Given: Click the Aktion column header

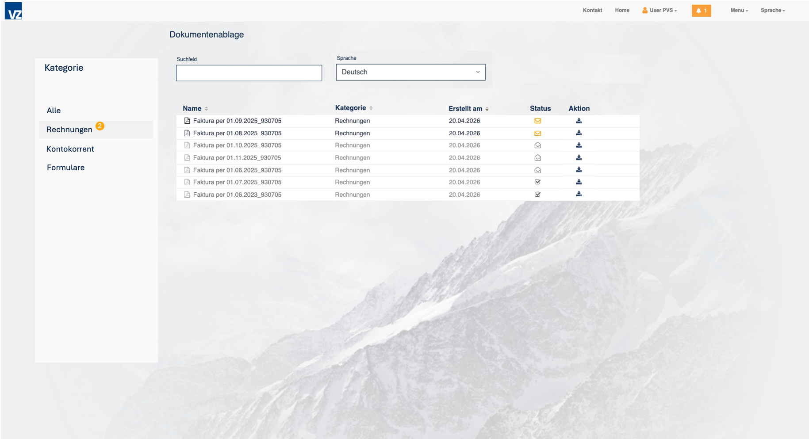Looking at the screenshot, I should click(x=579, y=108).
